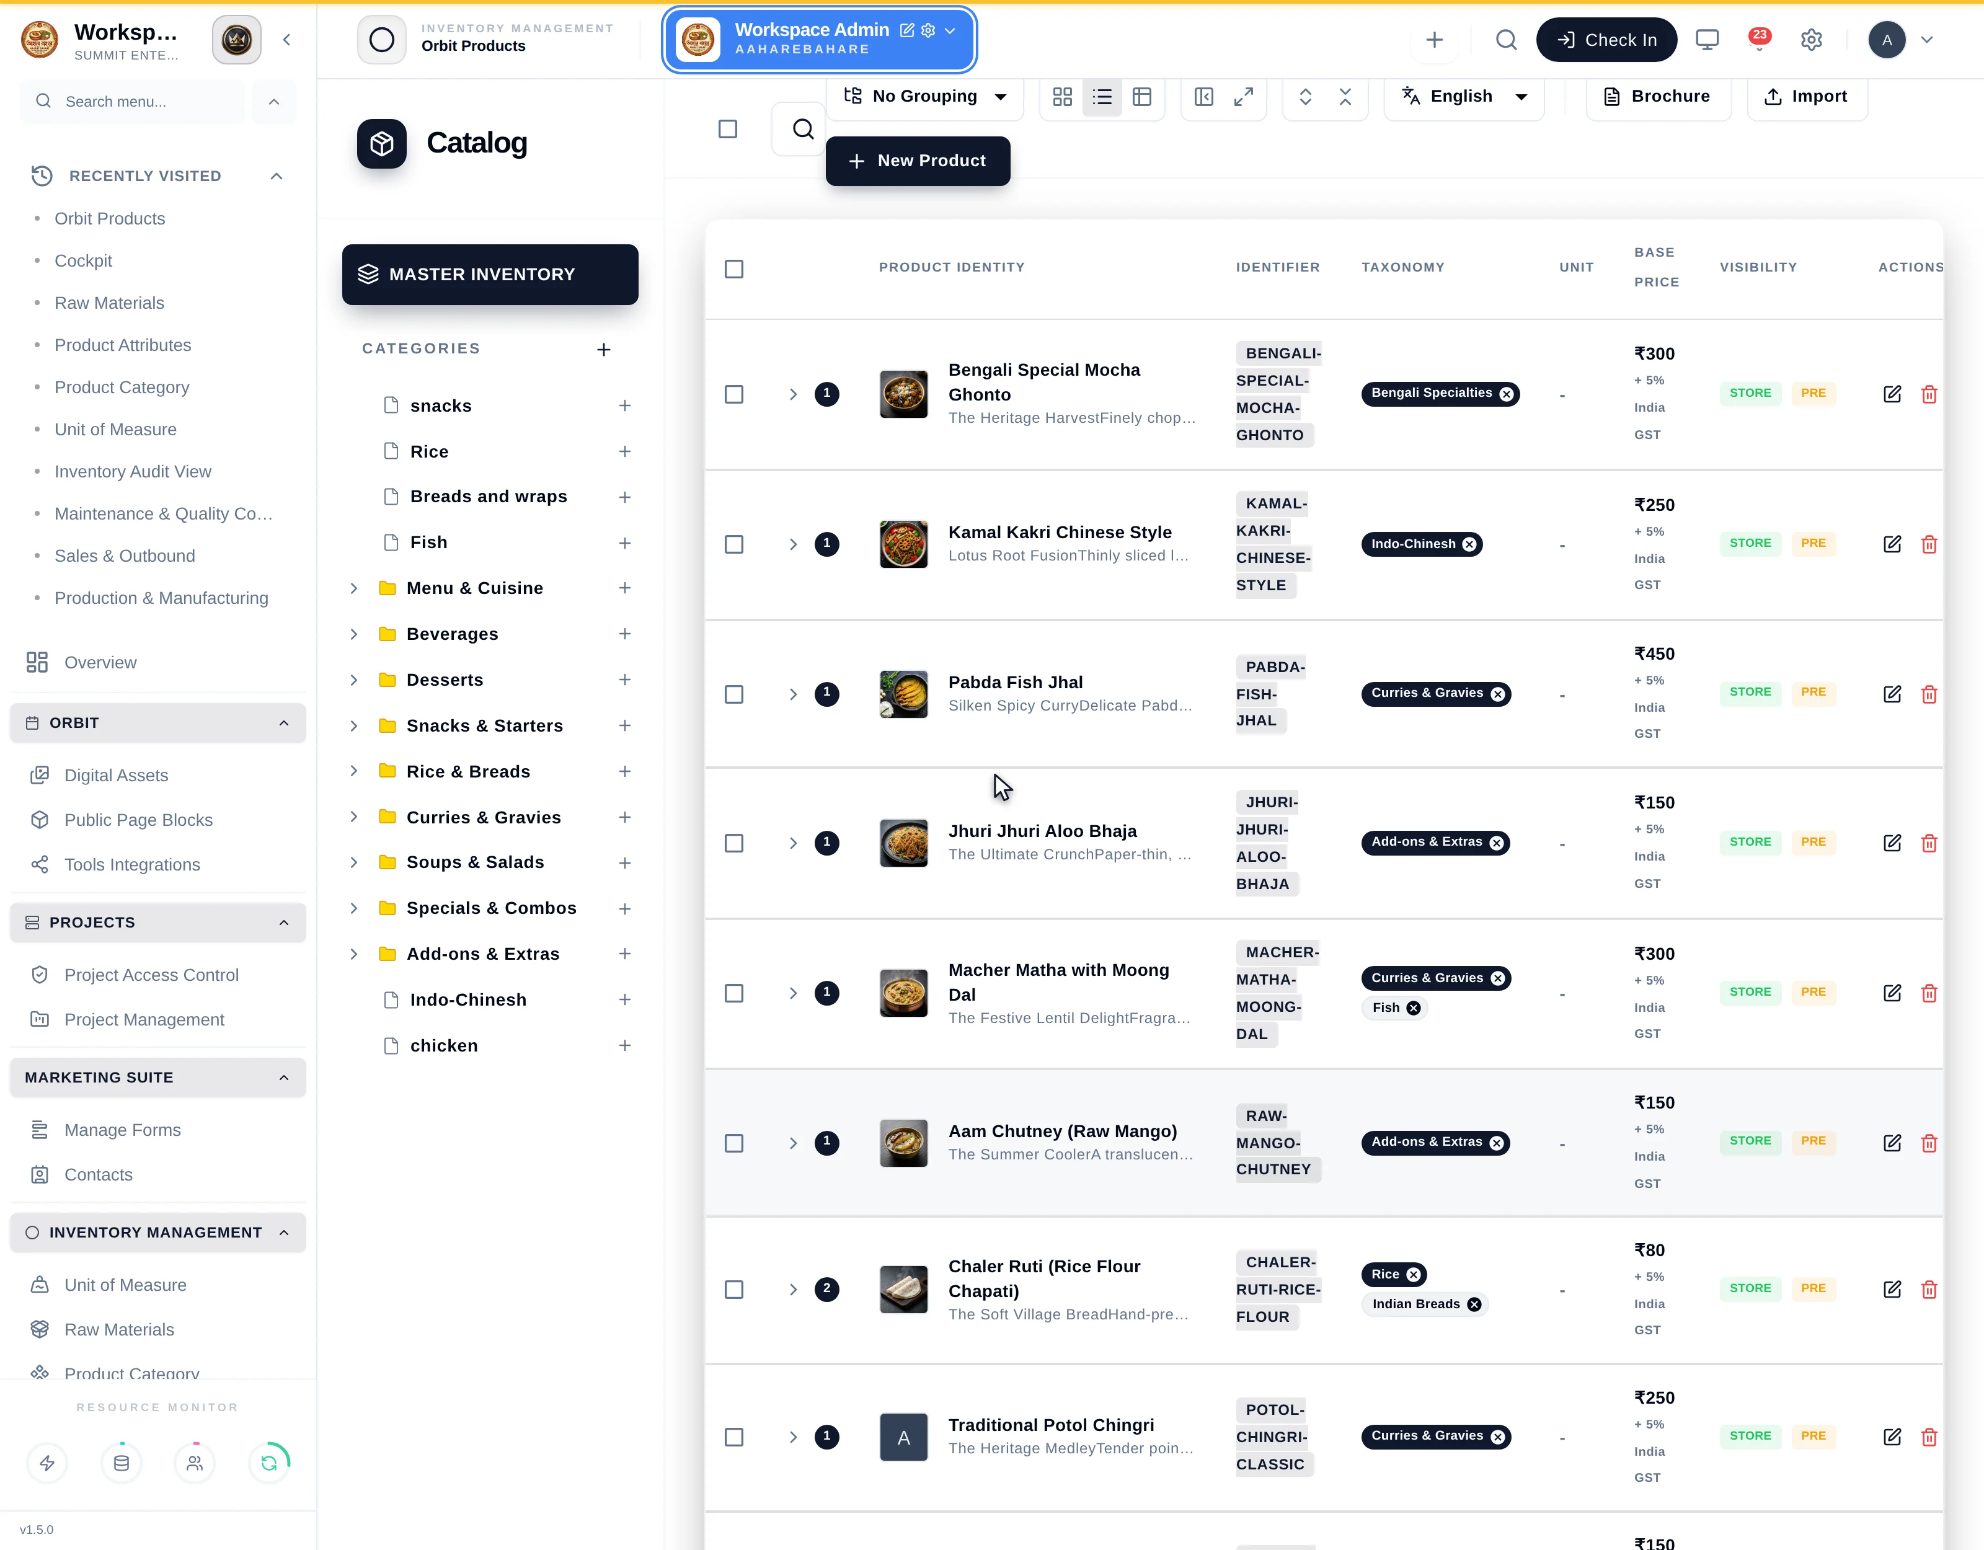This screenshot has width=1984, height=1550.
Task: Select the MASTER INVENTORY button
Action: (x=490, y=275)
